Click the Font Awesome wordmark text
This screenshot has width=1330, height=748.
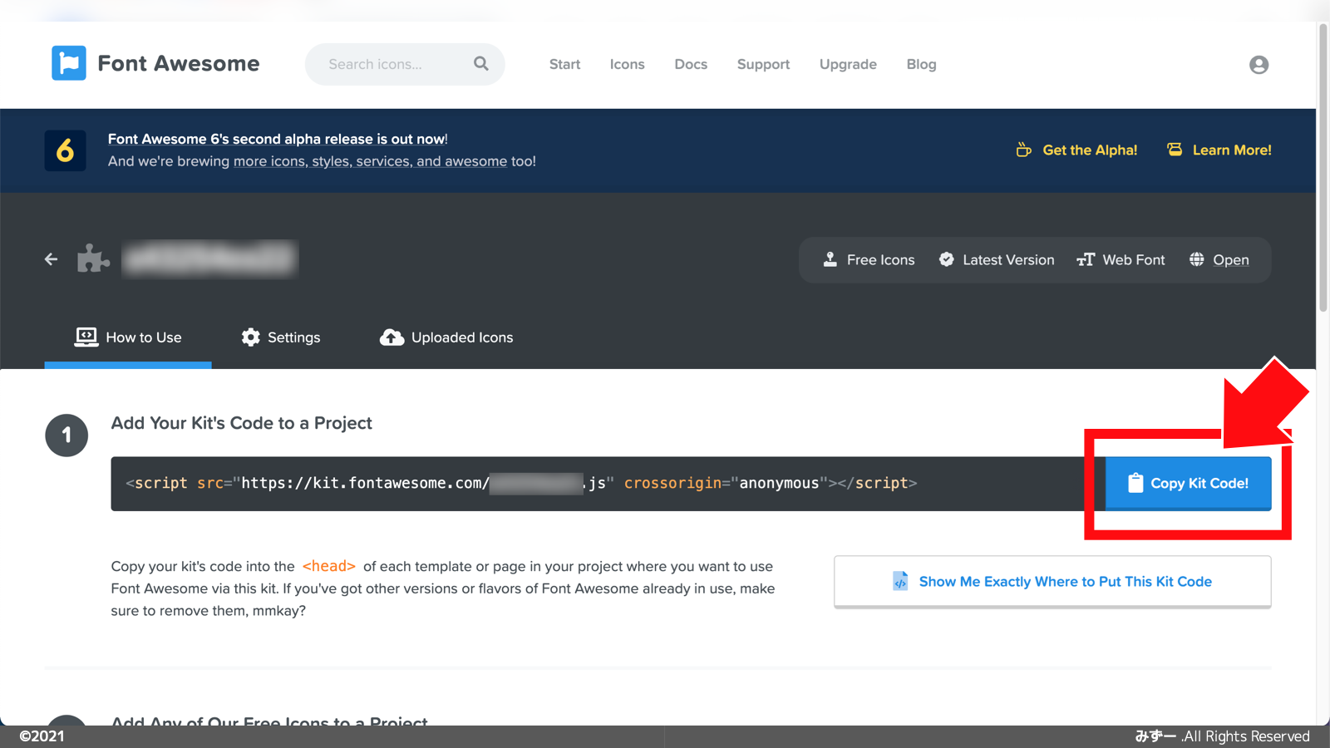click(x=179, y=63)
